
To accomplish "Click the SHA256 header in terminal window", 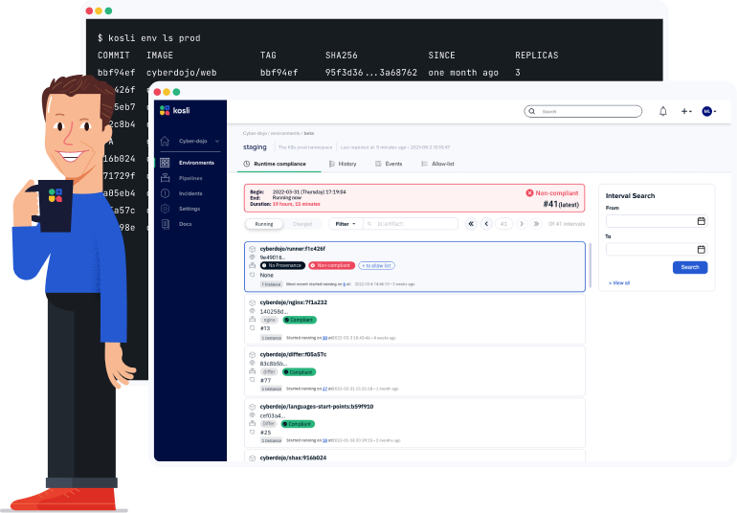I will [x=342, y=56].
